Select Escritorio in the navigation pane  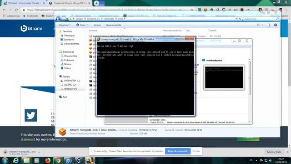click(69, 40)
